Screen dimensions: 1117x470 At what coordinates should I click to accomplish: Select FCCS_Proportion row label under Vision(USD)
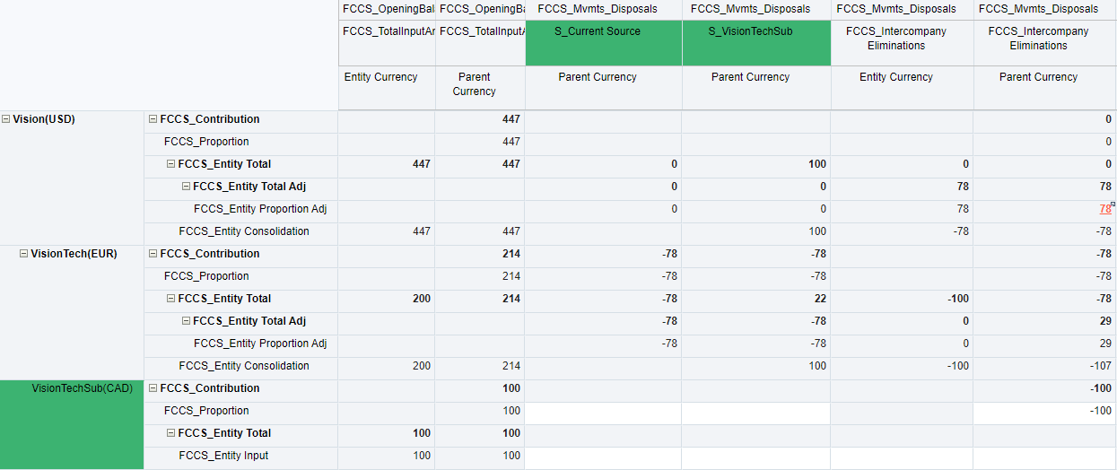click(x=206, y=142)
